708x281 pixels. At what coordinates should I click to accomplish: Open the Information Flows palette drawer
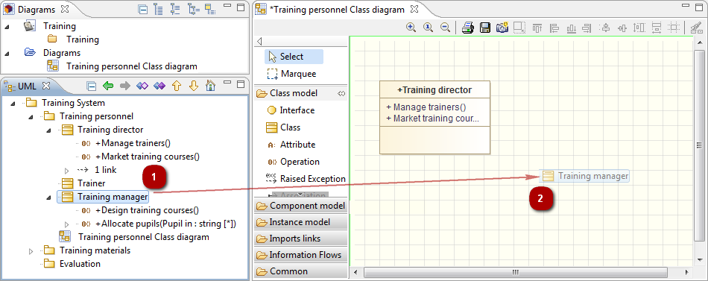(x=301, y=255)
